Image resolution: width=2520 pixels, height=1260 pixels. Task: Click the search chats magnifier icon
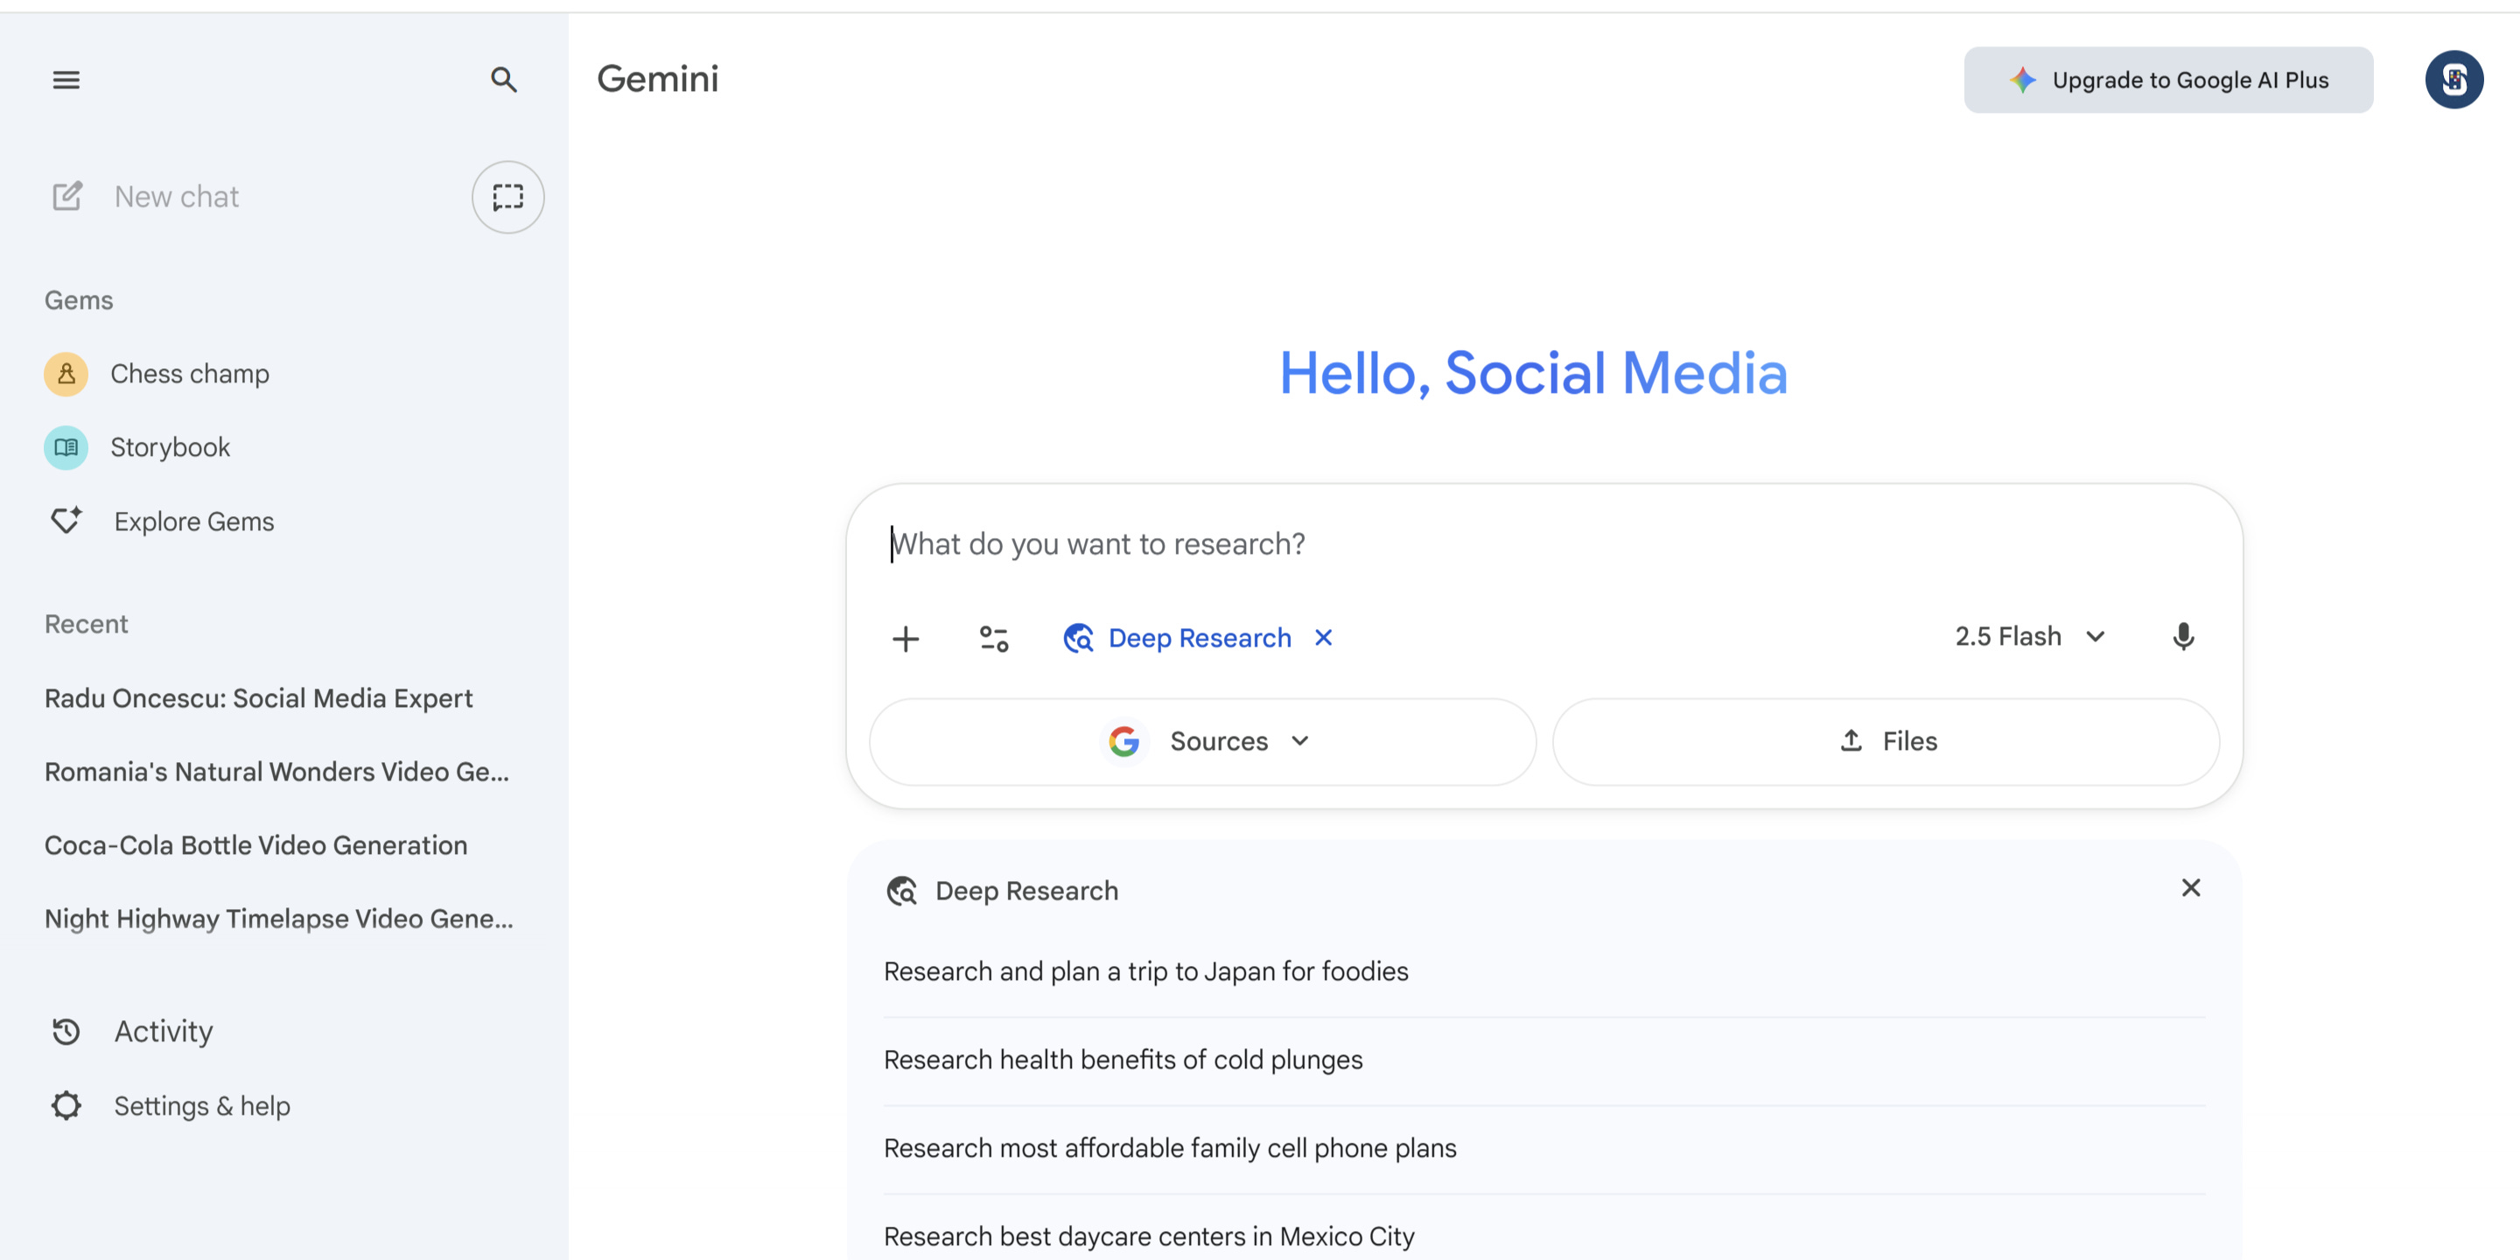click(x=503, y=80)
